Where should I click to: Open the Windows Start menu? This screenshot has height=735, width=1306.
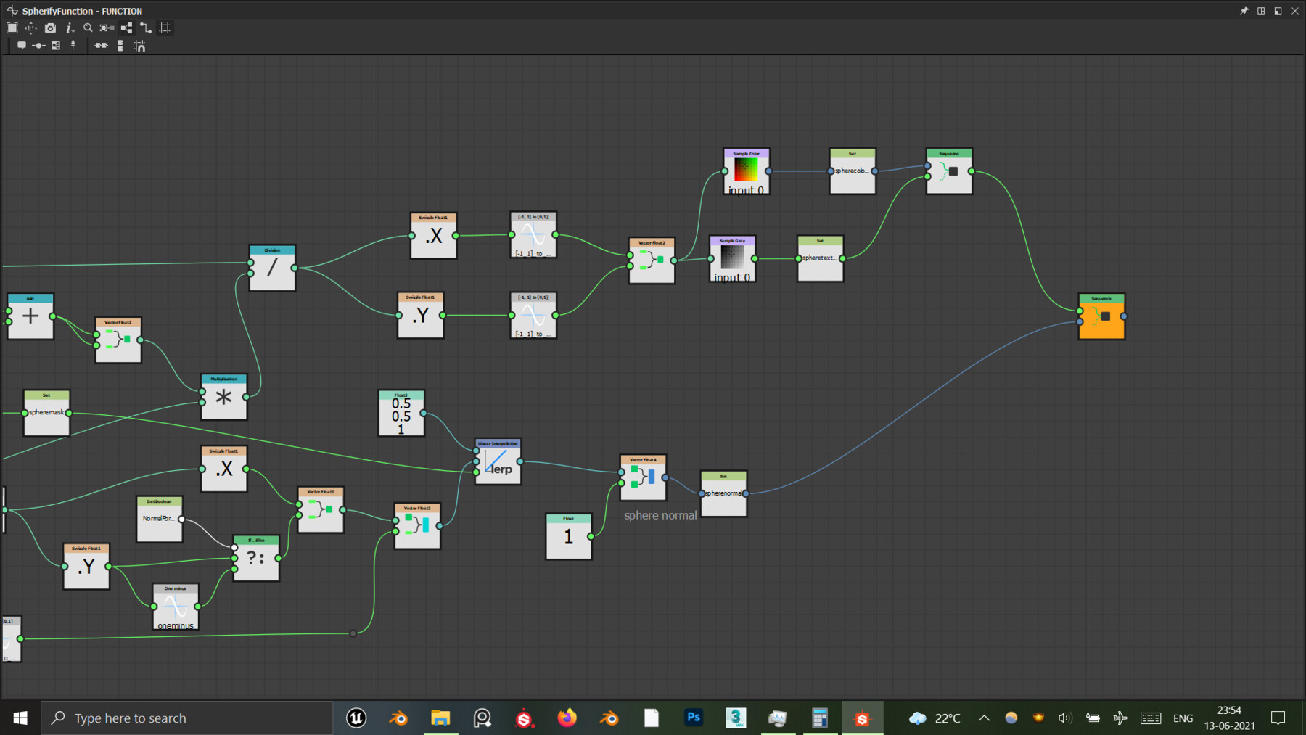pyautogui.click(x=19, y=718)
